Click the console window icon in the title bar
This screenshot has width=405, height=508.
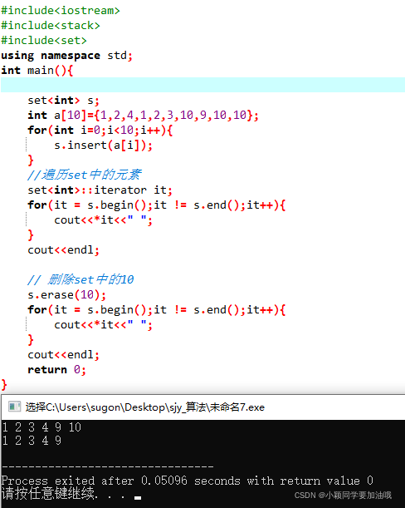tap(14, 407)
